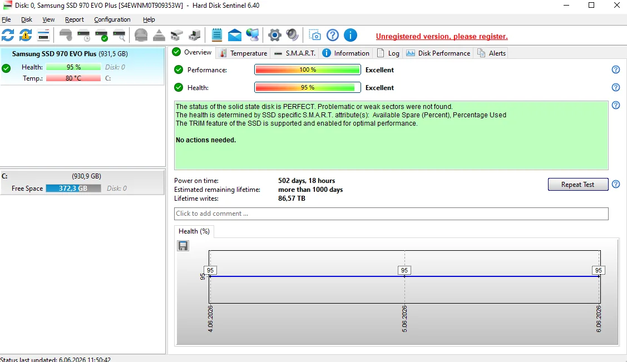
Task: Click the Refresh disk status toolbar icon
Action: pyautogui.click(x=8, y=35)
